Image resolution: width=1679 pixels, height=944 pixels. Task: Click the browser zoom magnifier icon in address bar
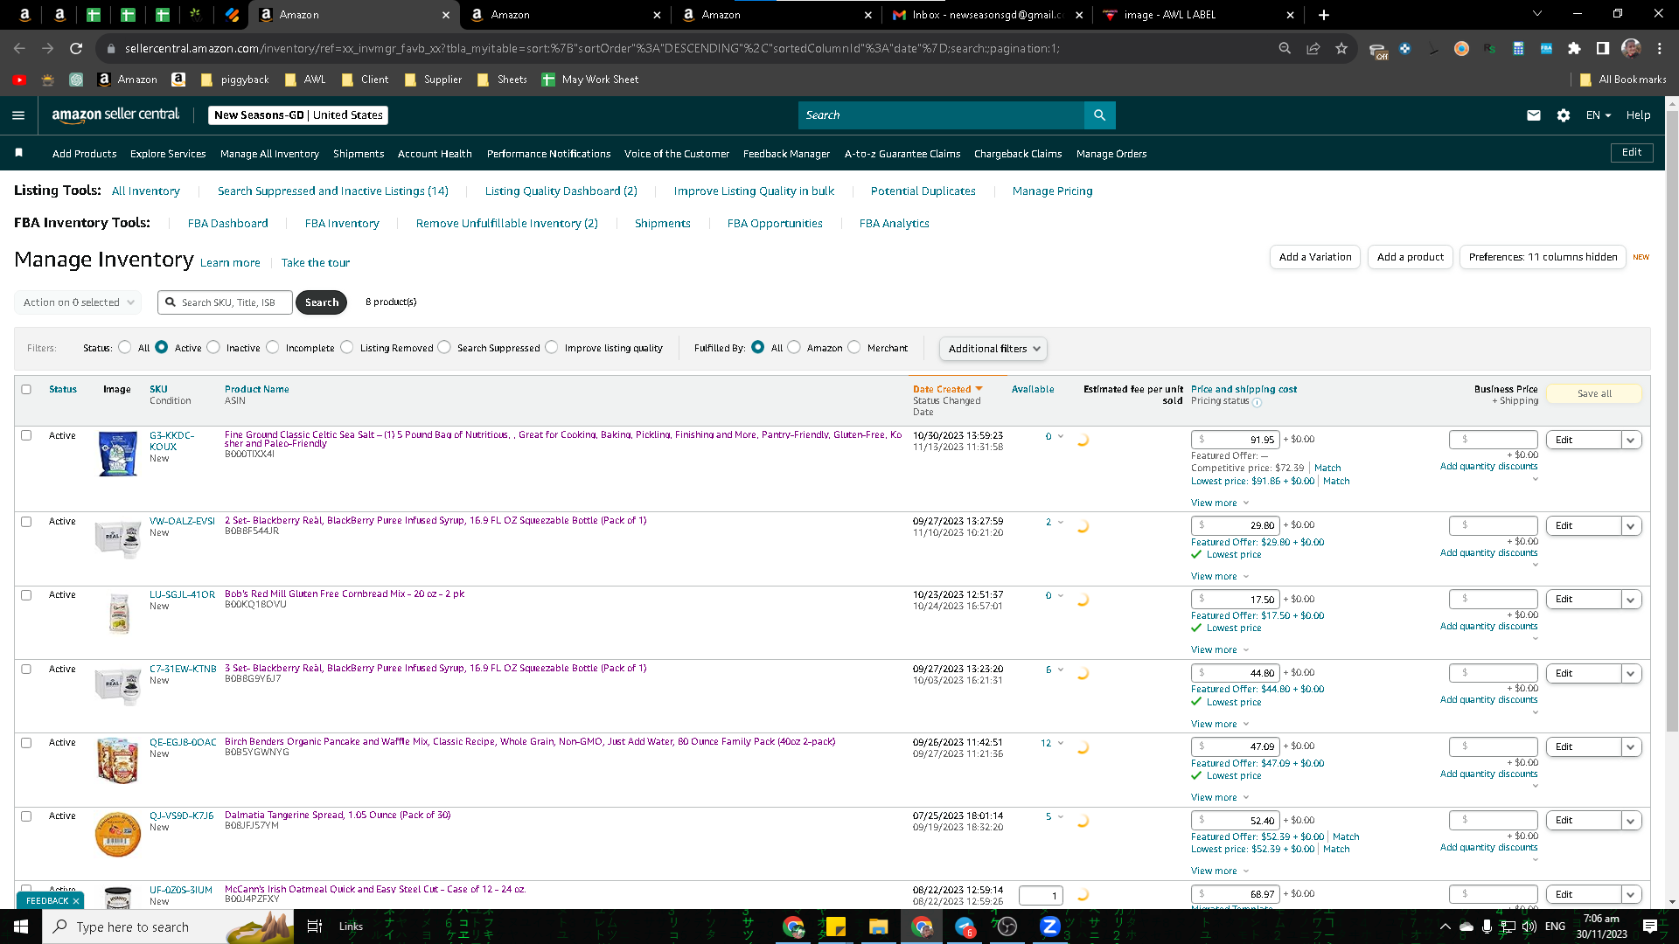pyautogui.click(x=1285, y=49)
